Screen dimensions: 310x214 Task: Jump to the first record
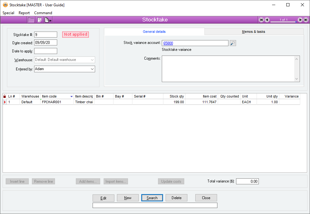(261, 20)
